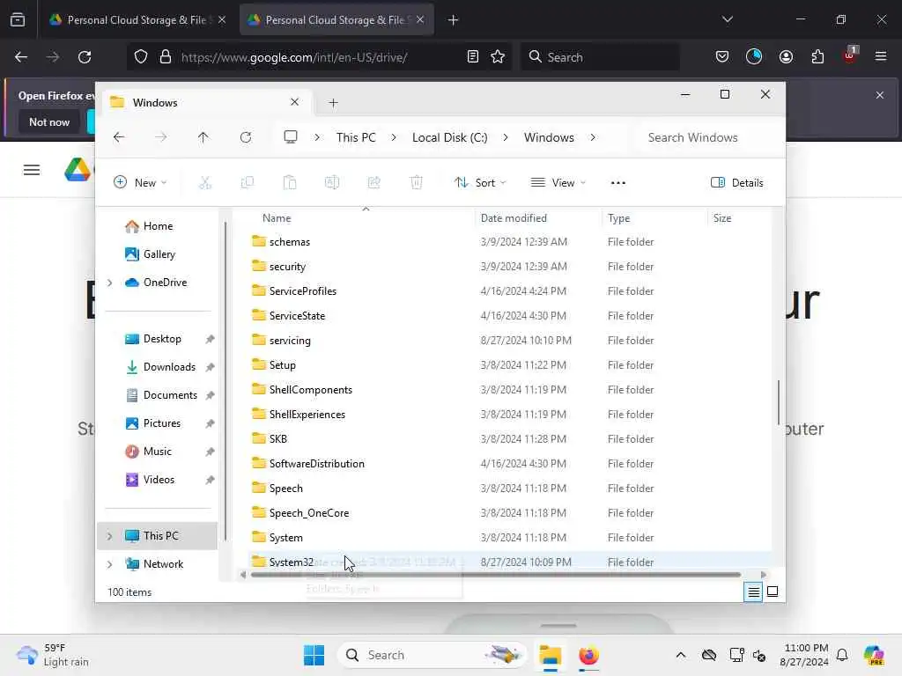Click the PC monitor icon in address bar
The width and height of the screenshot is (902, 676).
[x=291, y=136]
